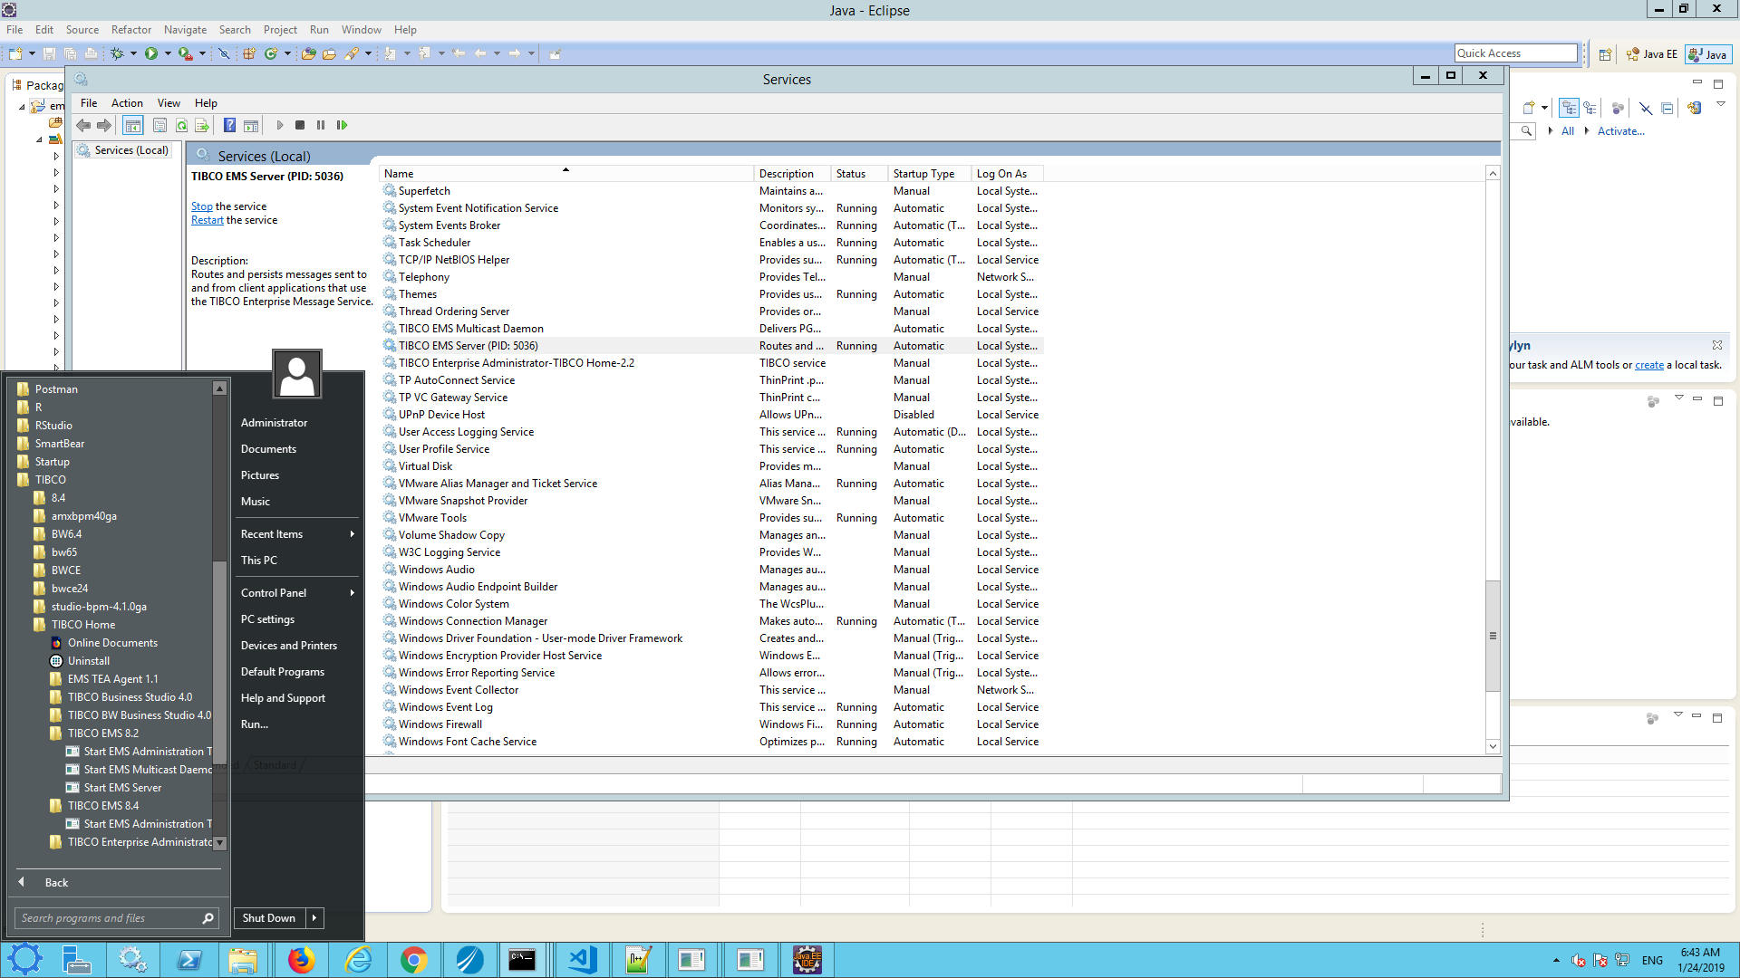The height and width of the screenshot is (978, 1740).
Task: Open Command Prompt from the taskbar
Action: 522,960
